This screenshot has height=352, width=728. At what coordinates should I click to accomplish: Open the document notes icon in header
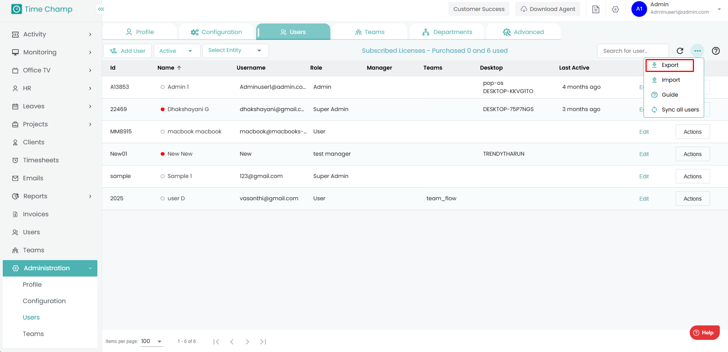pos(596,9)
